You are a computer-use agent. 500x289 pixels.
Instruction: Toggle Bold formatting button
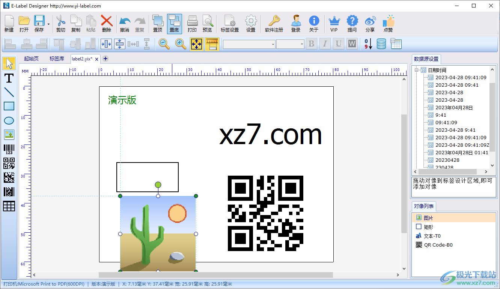click(311, 44)
